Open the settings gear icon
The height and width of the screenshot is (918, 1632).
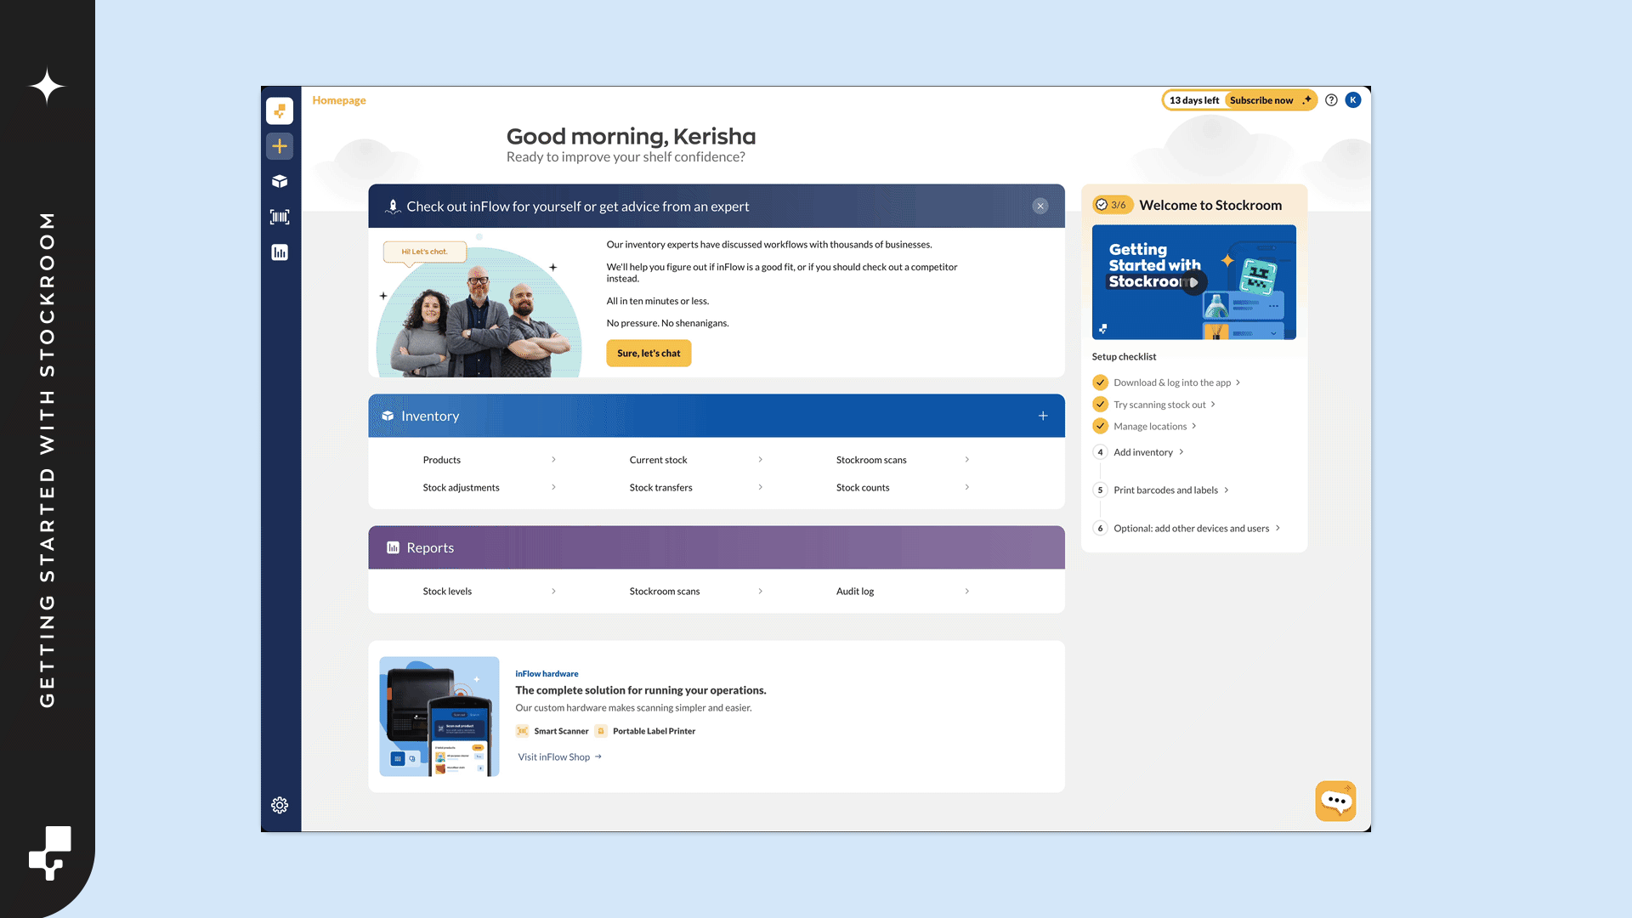tap(280, 805)
